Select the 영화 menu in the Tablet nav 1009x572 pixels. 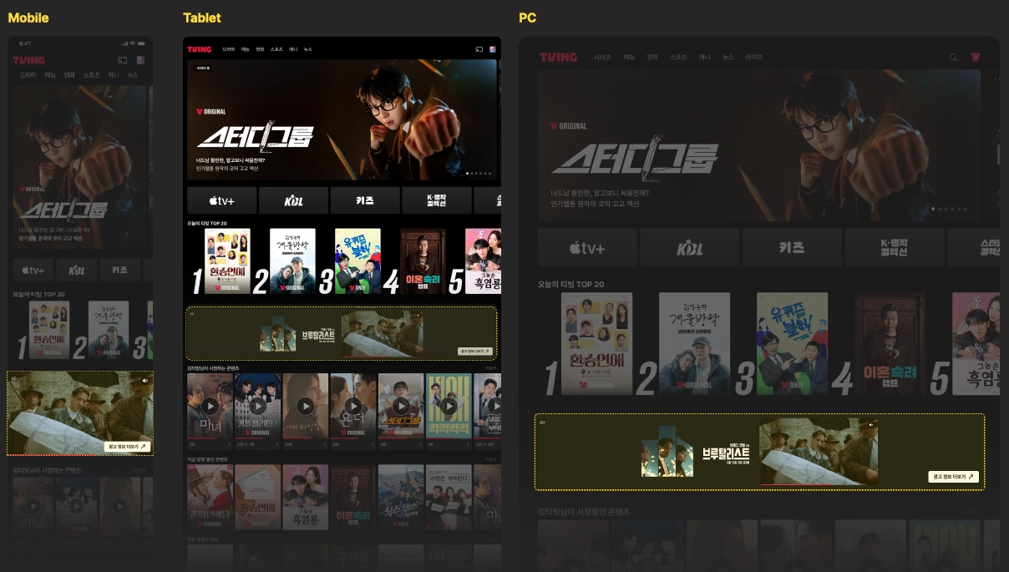(260, 49)
